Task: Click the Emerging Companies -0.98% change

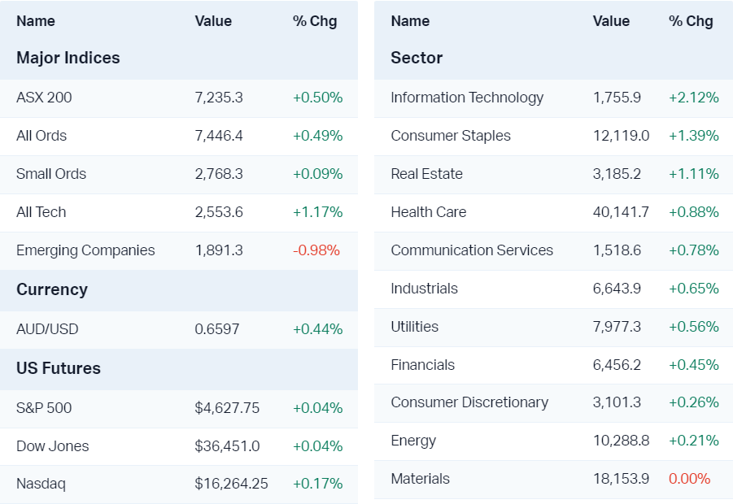Action: pos(316,250)
